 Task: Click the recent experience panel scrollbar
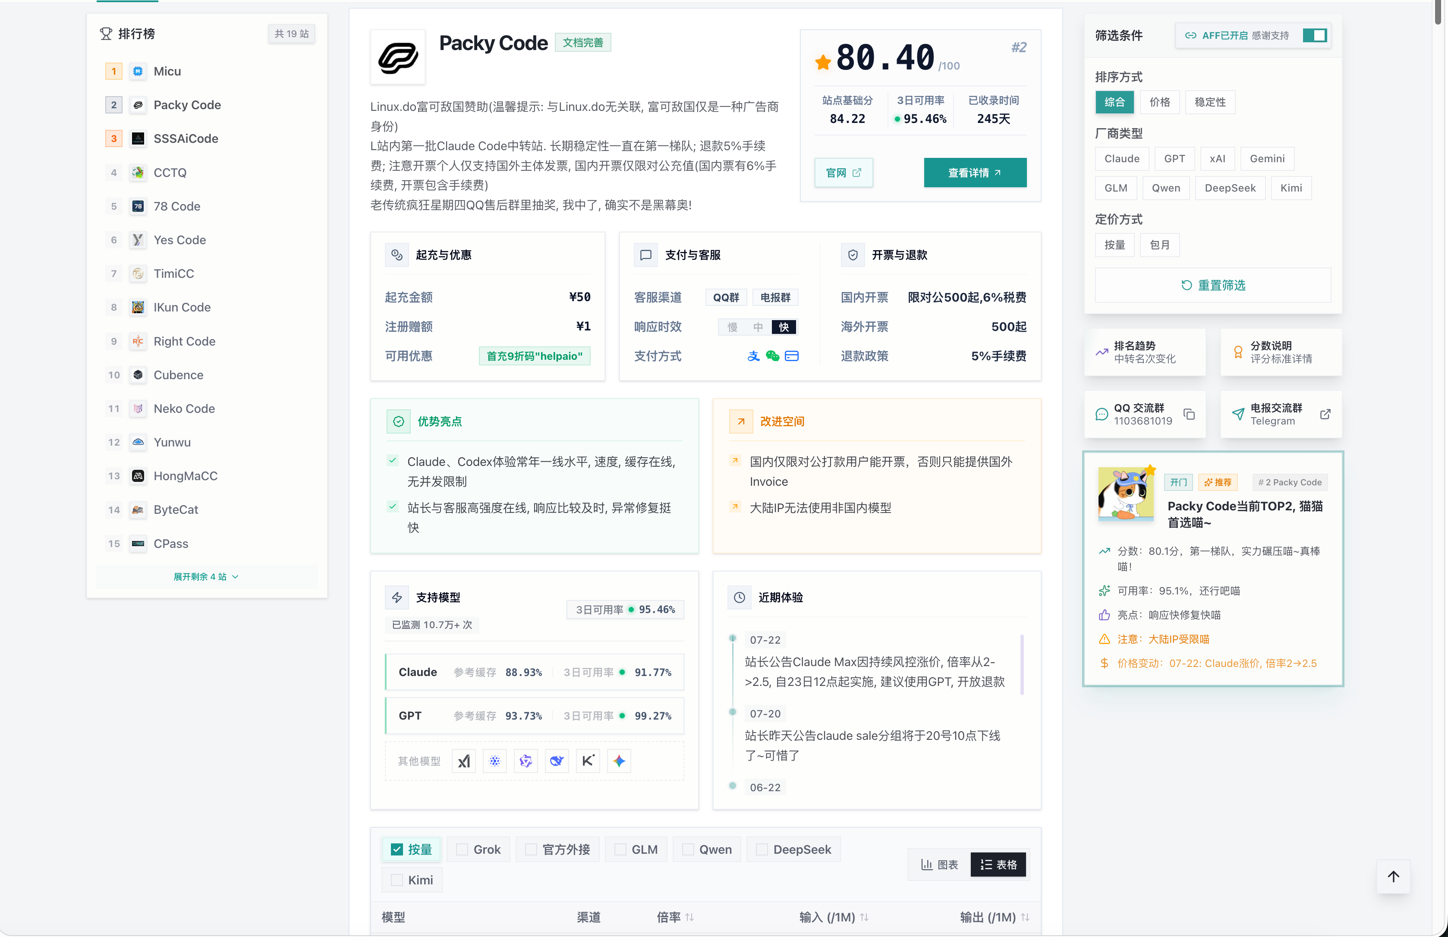tap(1022, 664)
